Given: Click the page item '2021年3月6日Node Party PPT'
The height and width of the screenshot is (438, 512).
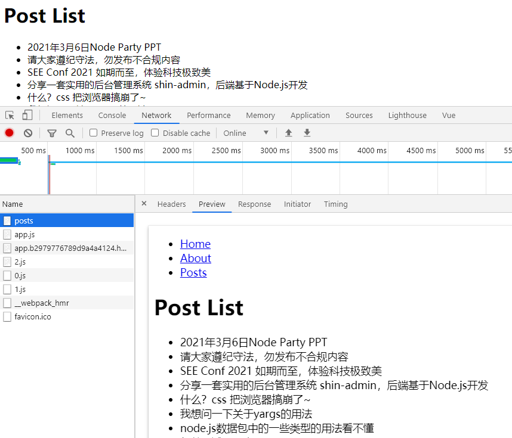Looking at the screenshot, I should 94,47.
